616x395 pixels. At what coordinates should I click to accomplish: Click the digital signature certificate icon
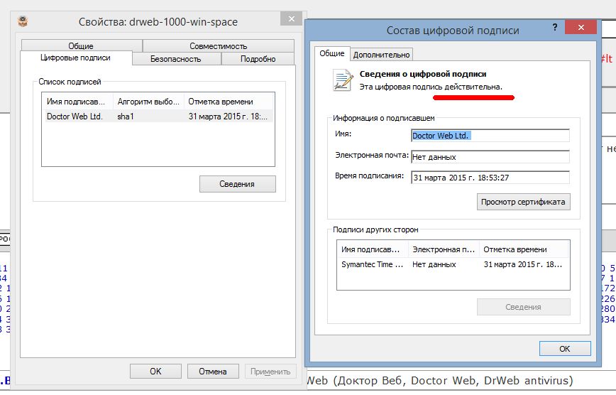click(x=343, y=80)
